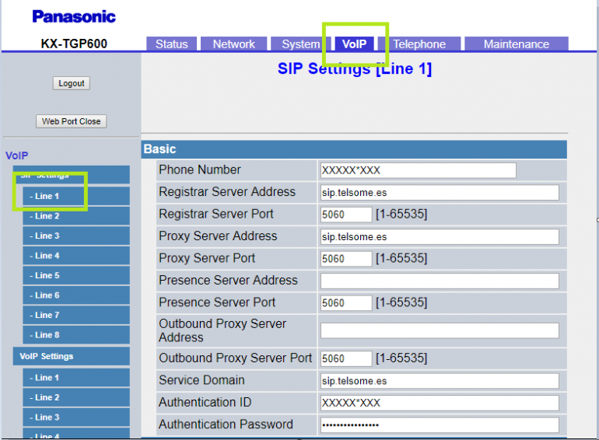Select SIP Settings Line 3

pyautogui.click(x=76, y=236)
